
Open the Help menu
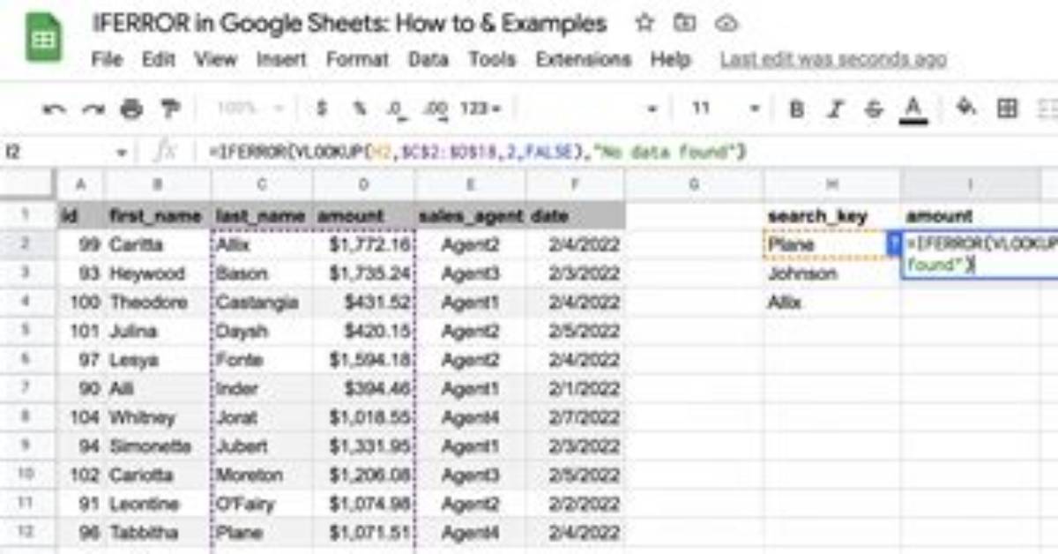(670, 60)
